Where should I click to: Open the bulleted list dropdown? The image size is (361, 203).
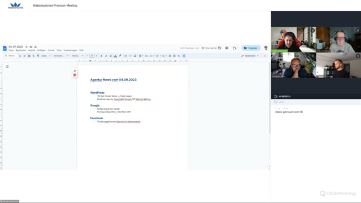click(158, 56)
